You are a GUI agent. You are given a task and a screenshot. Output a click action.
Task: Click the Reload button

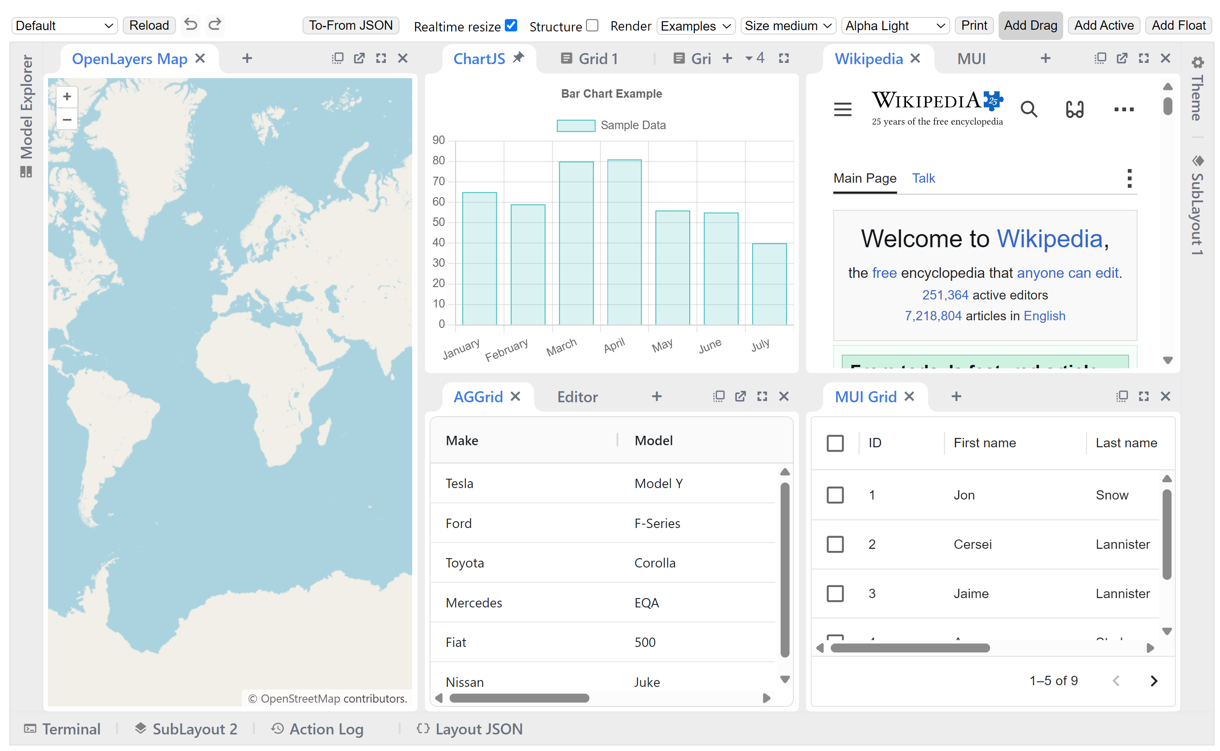click(149, 25)
